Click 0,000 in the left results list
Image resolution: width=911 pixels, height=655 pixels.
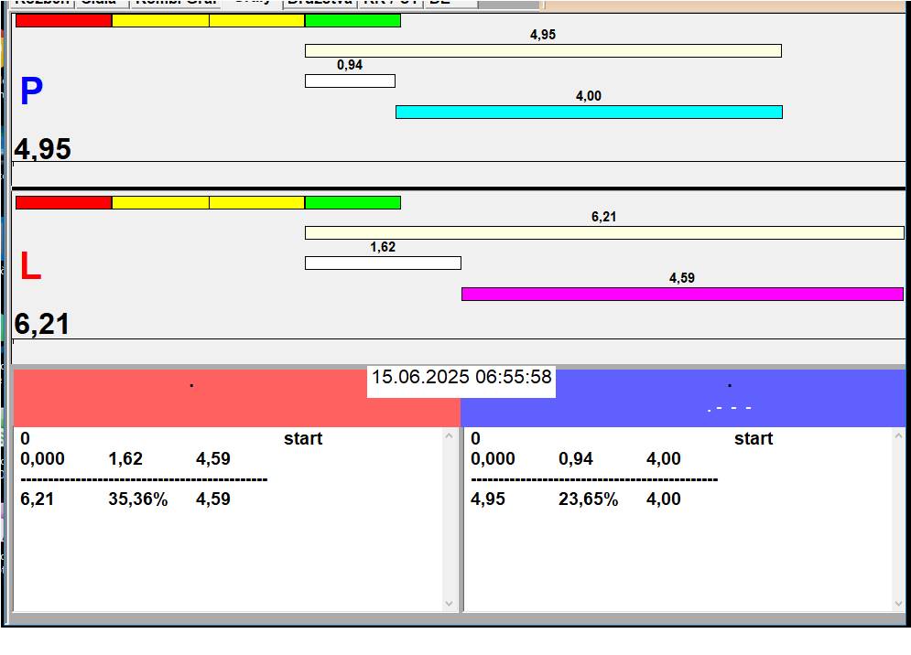point(42,458)
